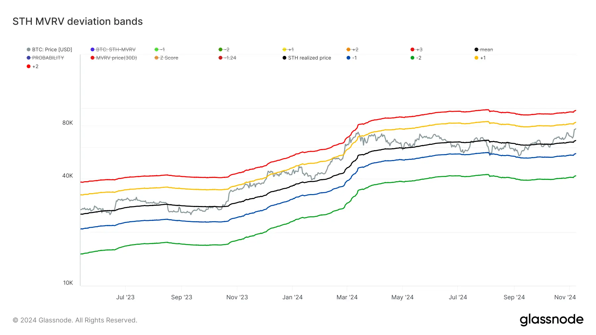
Task: Click the STH MVRV deviation bands title
Action: pos(77,21)
